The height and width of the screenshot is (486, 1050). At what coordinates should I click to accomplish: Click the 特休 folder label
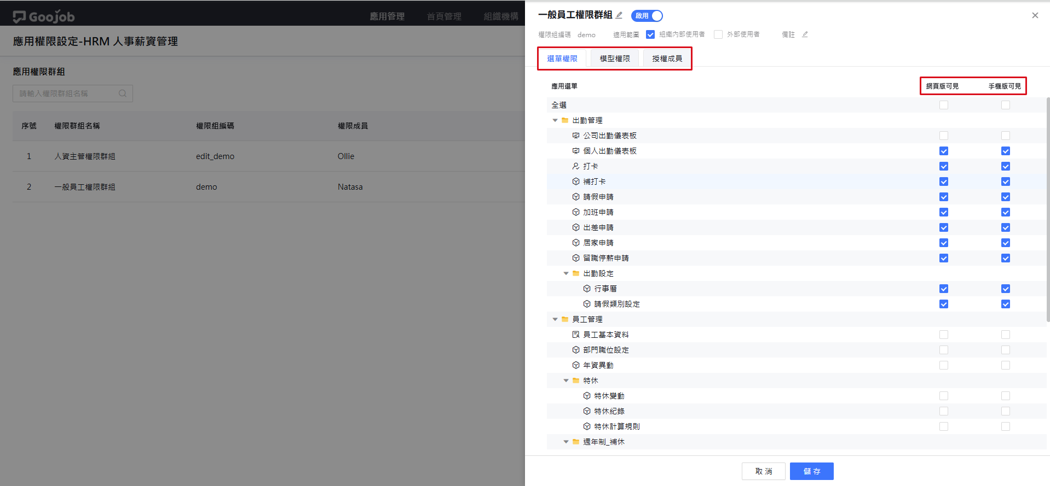[x=591, y=380]
